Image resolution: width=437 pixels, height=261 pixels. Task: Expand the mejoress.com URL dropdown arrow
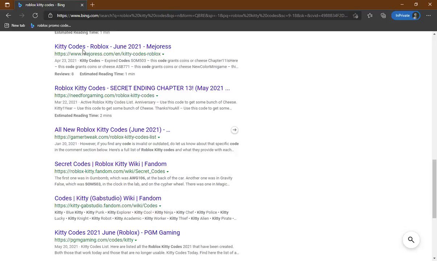point(163,54)
